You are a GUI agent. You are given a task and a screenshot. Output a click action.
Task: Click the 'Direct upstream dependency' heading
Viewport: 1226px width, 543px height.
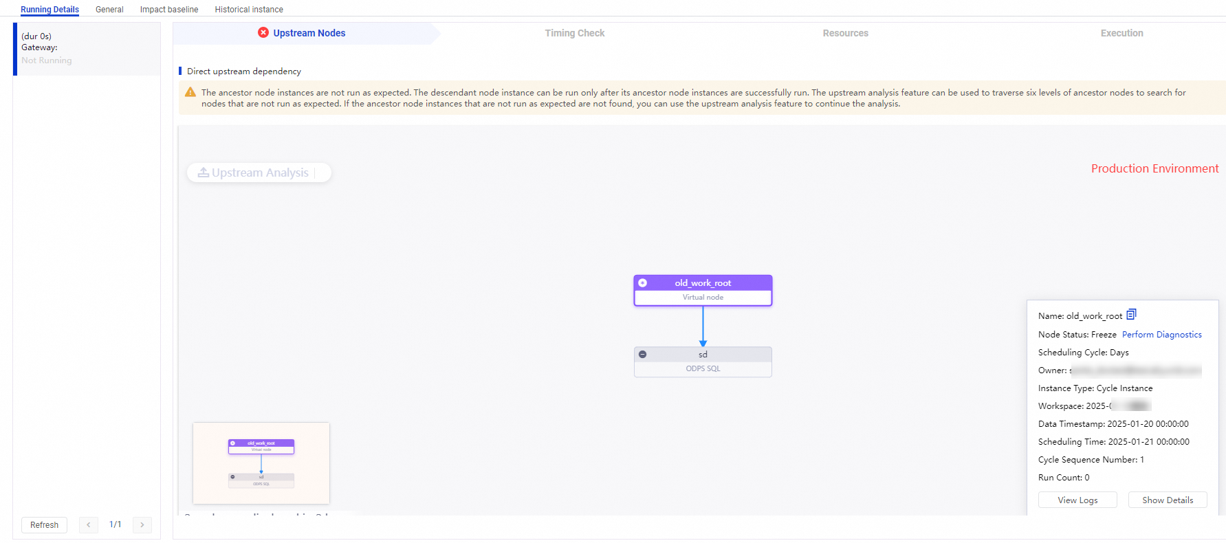(x=244, y=71)
